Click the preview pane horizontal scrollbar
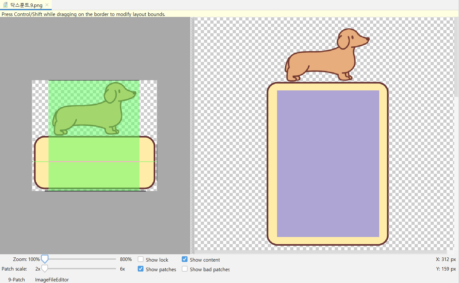The image size is (459, 283). [320, 252]
